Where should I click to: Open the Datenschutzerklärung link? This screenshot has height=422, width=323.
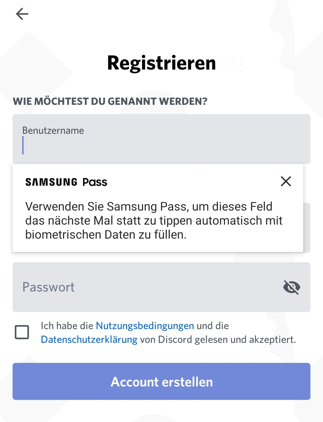(x=89, y=340)
